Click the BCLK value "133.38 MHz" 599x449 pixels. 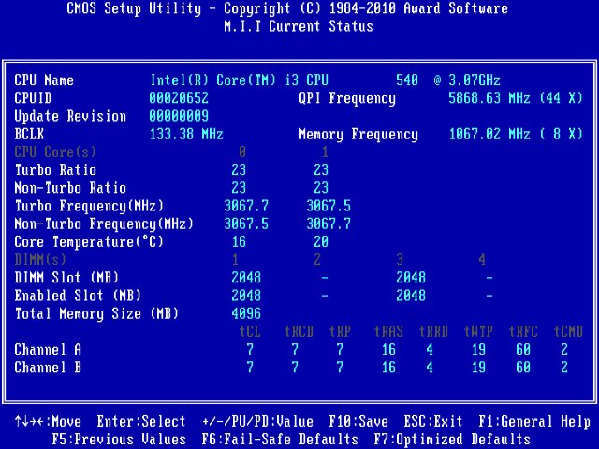[186, 134]
